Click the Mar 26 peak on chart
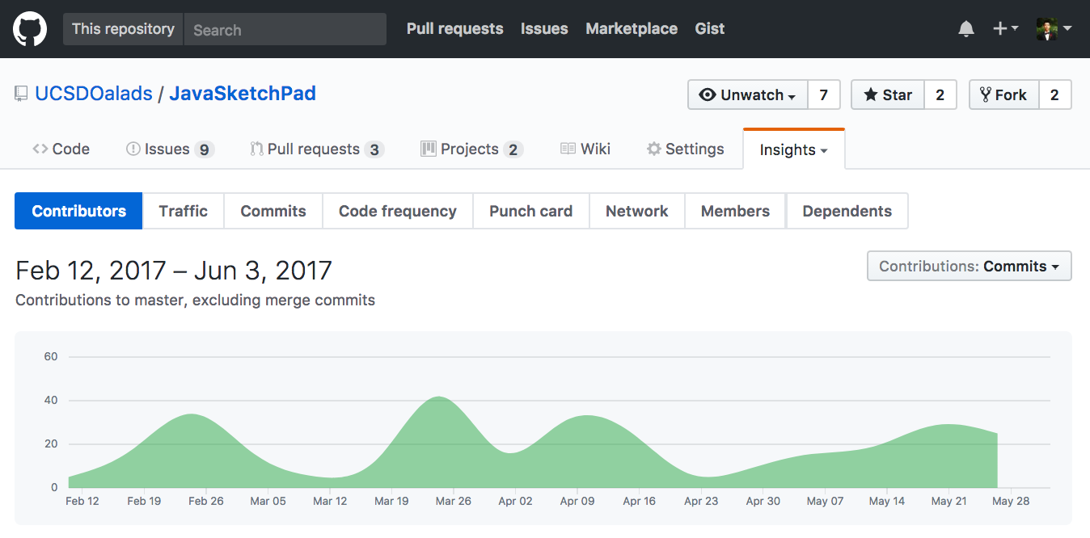 point(439,397)
